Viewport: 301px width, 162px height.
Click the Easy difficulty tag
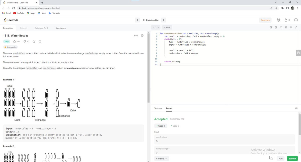(7, 41)
